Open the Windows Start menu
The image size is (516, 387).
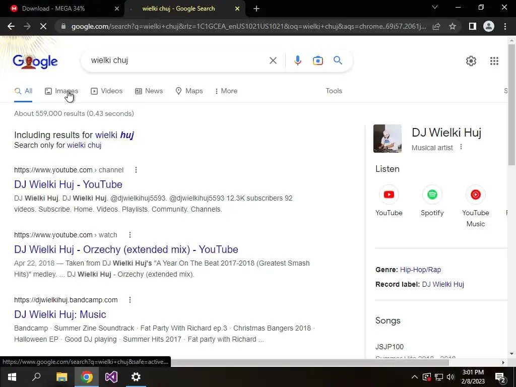tap(12, 377)
